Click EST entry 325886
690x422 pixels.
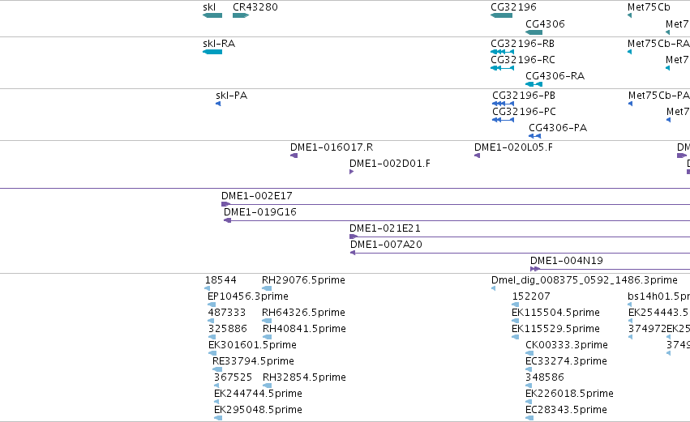[x=212, y=338]
